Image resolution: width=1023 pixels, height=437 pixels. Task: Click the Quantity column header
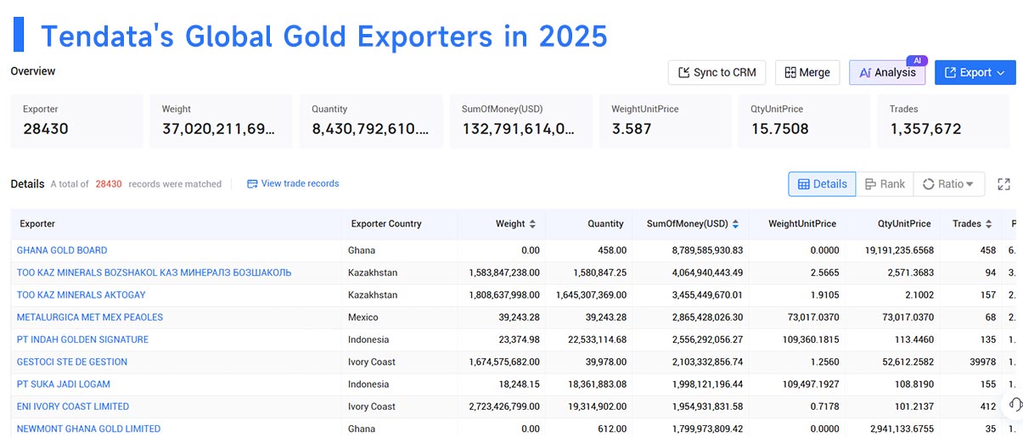pyautogui.click(x=605, y=224)
